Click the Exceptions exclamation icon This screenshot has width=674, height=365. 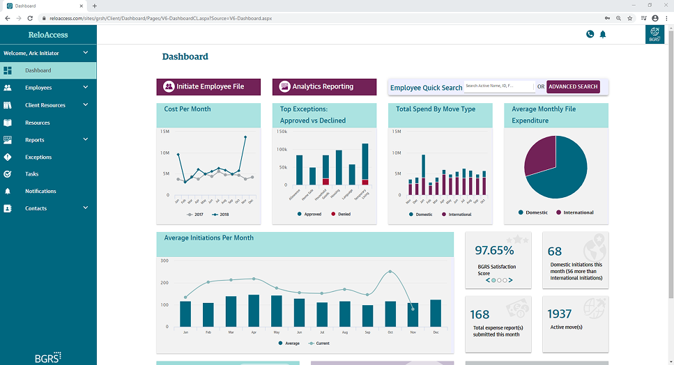(x=7, y=157)
